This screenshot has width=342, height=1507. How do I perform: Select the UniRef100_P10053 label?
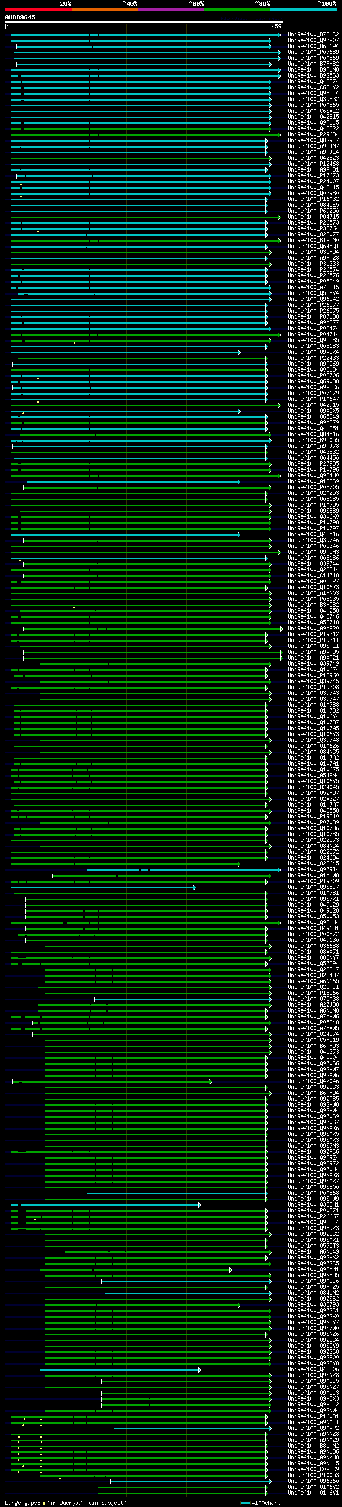[313, 1475]
